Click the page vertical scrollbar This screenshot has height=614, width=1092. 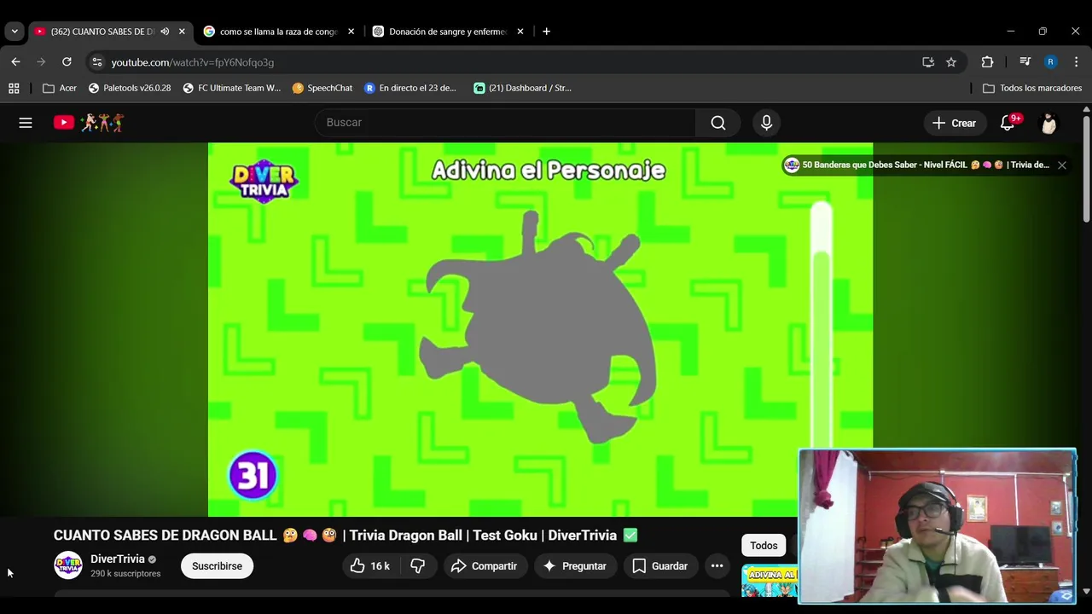[1086, 171]
